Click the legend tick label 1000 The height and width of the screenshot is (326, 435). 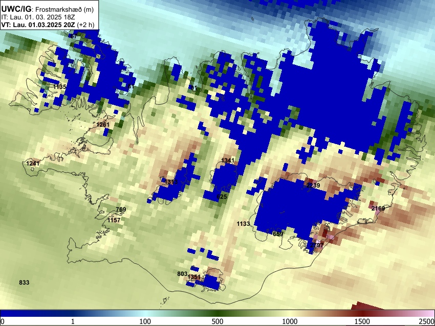point(290,321)
